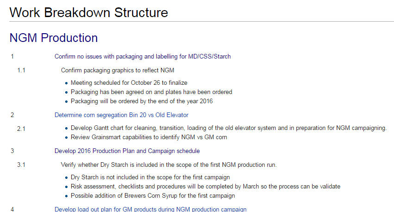Screen dimensions: 394x212
Task: Click 'Dry Starch is not included' bullet
Action: (x=150, y=177)
